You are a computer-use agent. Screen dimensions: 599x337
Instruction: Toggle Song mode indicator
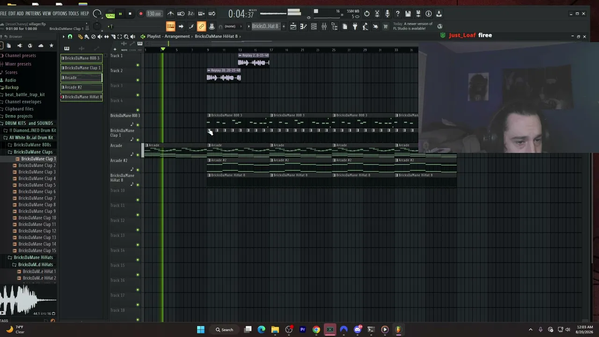[x=110, y=15]
